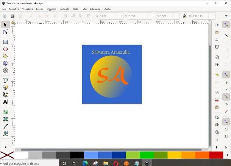Toggle snap to cusp nodes button

tap(226, 97)
